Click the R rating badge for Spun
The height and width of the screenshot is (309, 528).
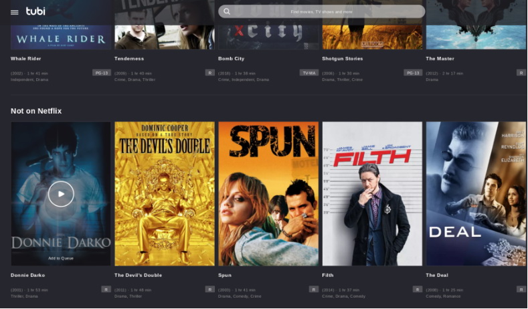pos(313,290)
